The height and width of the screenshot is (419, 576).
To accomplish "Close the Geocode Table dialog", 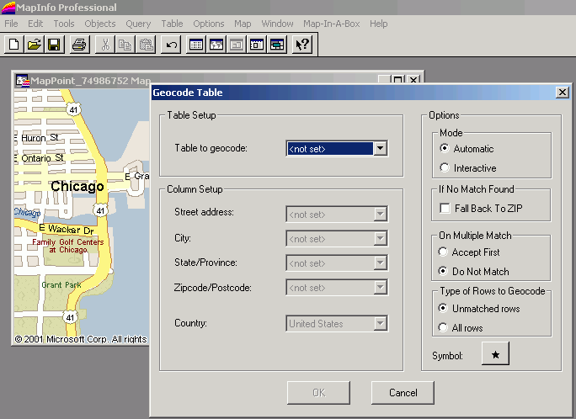I will 562,93.
